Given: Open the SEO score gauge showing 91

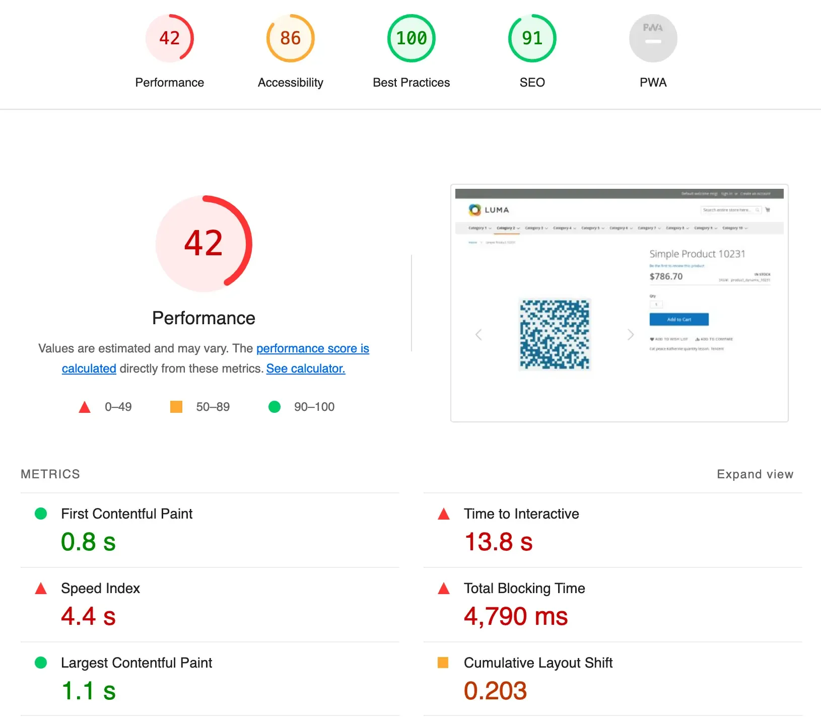Looking at the screenshot, I should point(532,38).
